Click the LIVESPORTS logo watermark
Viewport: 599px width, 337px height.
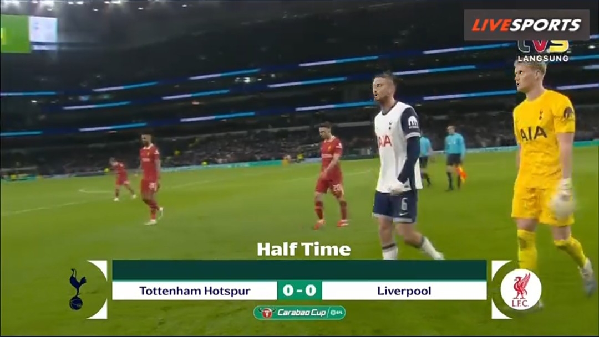tap(526, 25)
